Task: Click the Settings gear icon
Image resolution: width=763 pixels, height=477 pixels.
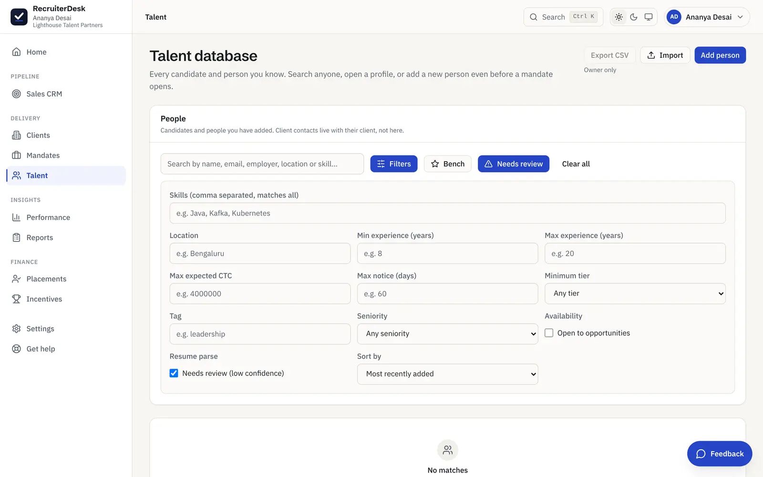Action: 16,329
